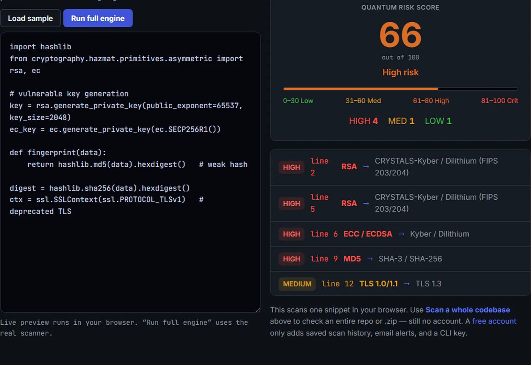Click the "31–60 Med" range label

tap(363, 101)
